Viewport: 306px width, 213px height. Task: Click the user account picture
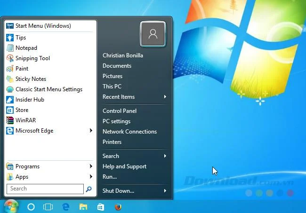click(x=153, y=34)
